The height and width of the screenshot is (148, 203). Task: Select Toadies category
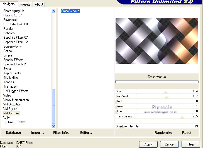9,82
